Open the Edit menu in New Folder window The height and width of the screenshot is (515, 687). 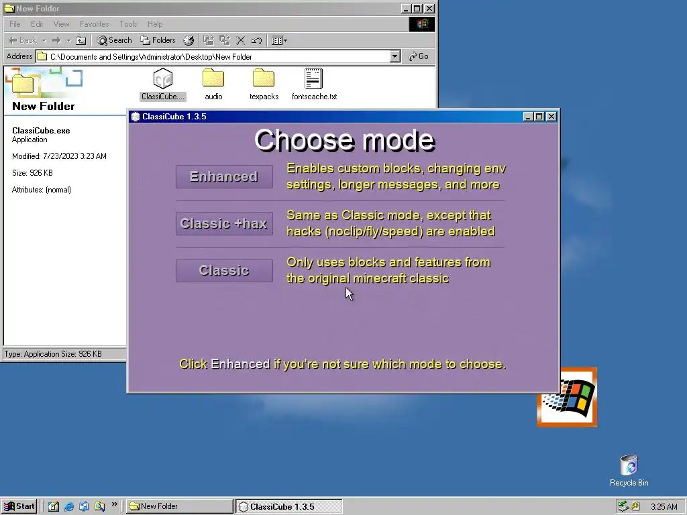(37, 24)
